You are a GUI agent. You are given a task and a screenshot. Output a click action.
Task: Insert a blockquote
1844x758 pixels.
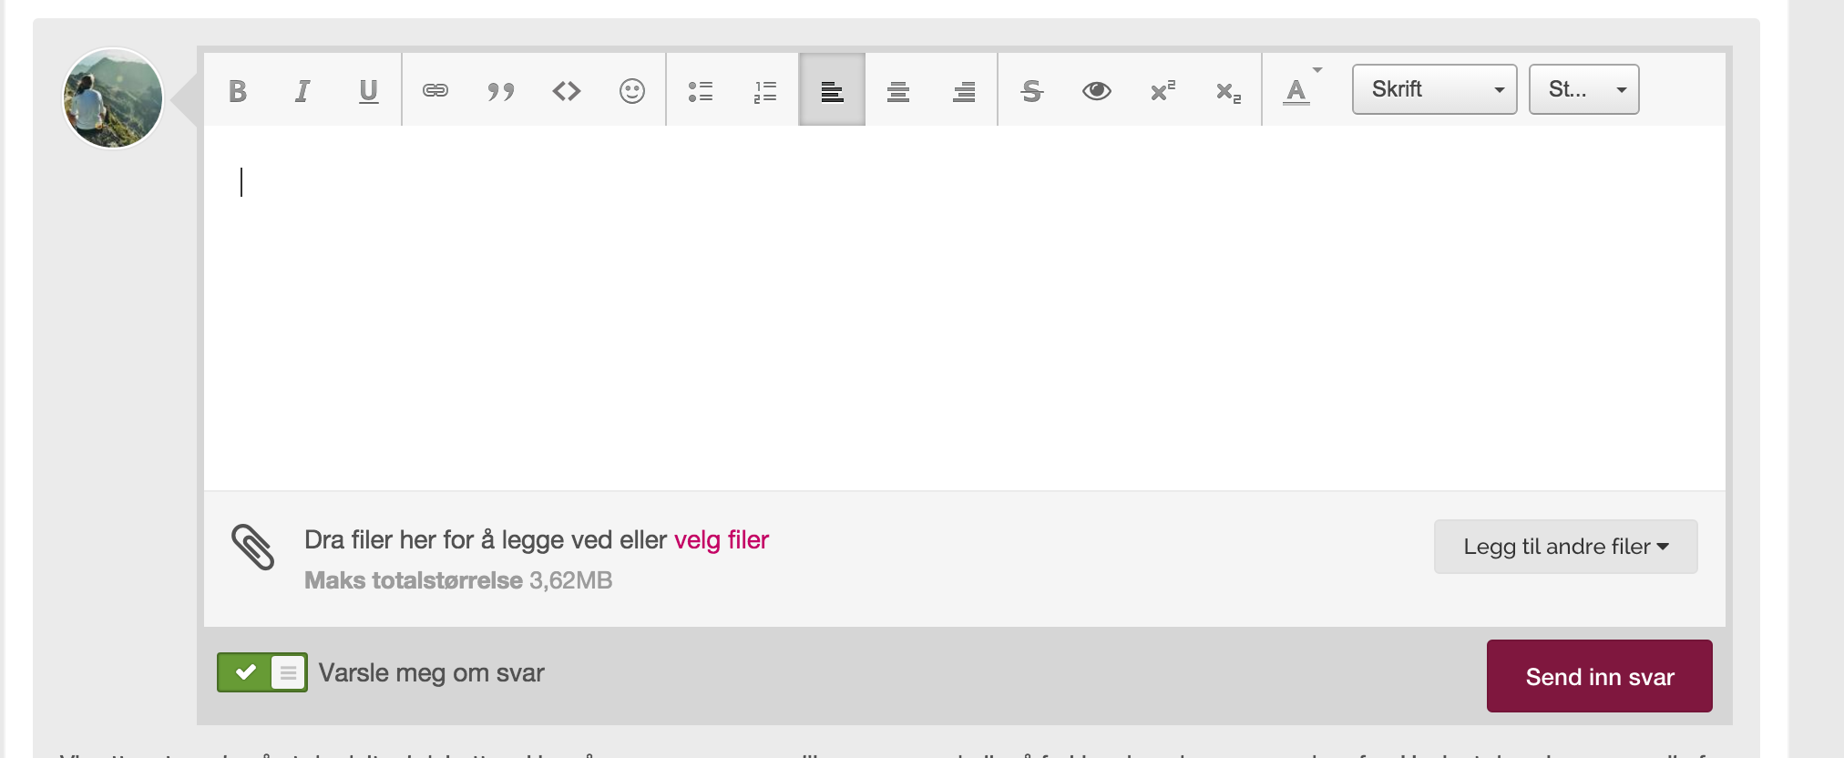coord(500,91)
